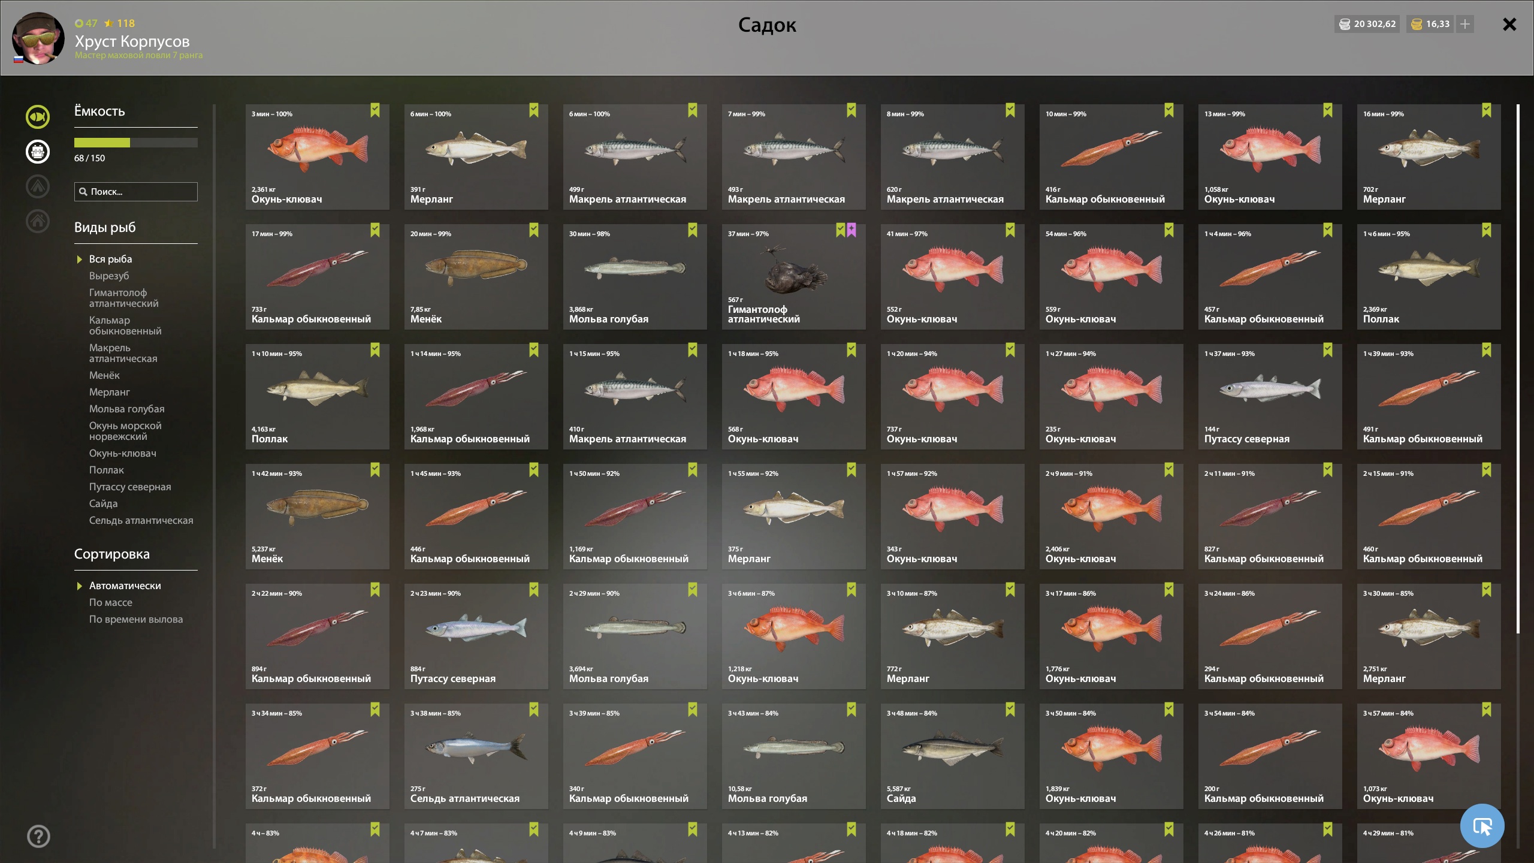This screenshot has height=863, width=1534.
Task: Filter fish by Кальмар обыкновенный
Action: click(125, 325)
